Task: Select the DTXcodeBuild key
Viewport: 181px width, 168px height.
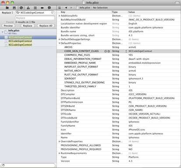Action: (x=69, y=118)
